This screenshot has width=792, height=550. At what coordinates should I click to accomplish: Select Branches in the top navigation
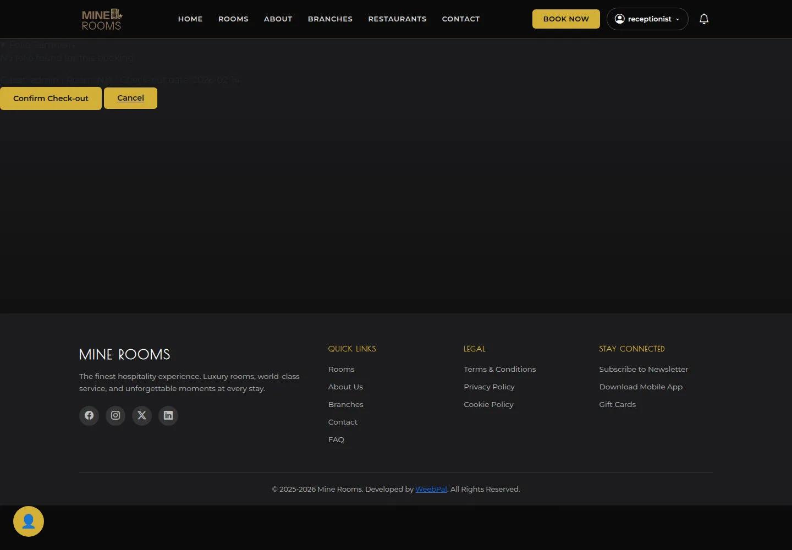pos(330,19)
